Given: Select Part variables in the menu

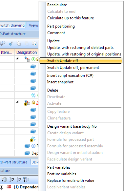Looking at the screenshot, I should [59, 167].
